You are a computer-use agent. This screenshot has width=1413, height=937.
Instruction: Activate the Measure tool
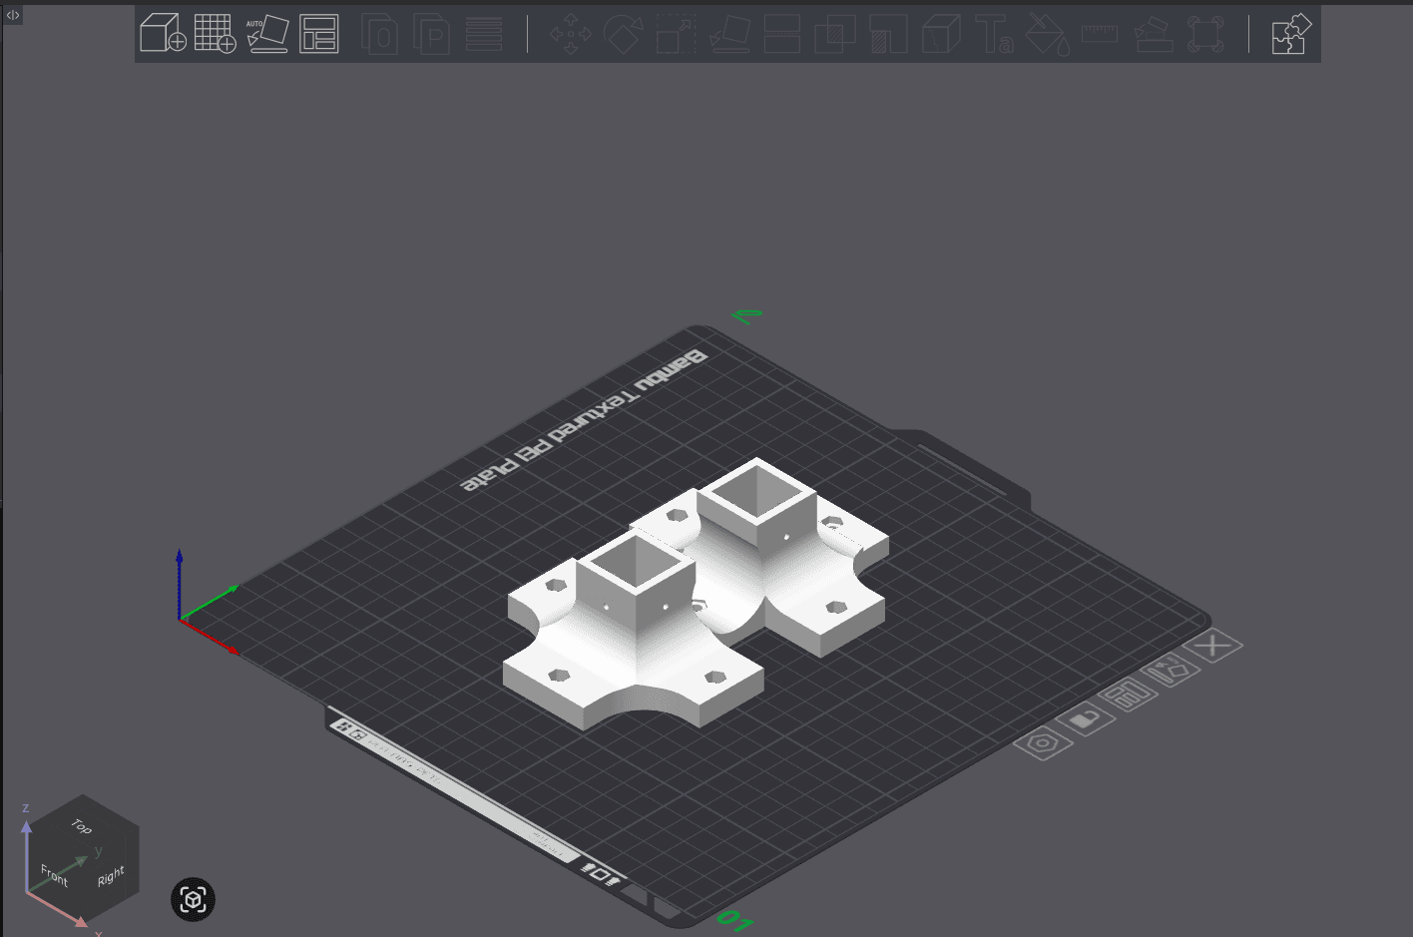(1099, 33)
